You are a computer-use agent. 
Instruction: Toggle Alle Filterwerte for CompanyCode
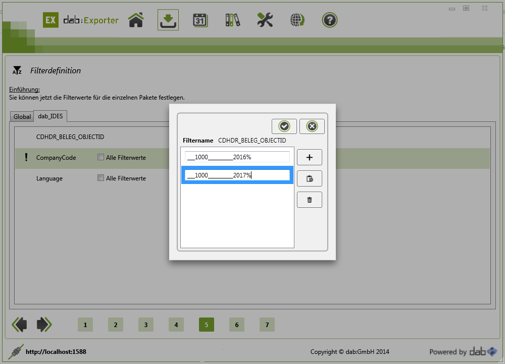[x=101, y=157]
